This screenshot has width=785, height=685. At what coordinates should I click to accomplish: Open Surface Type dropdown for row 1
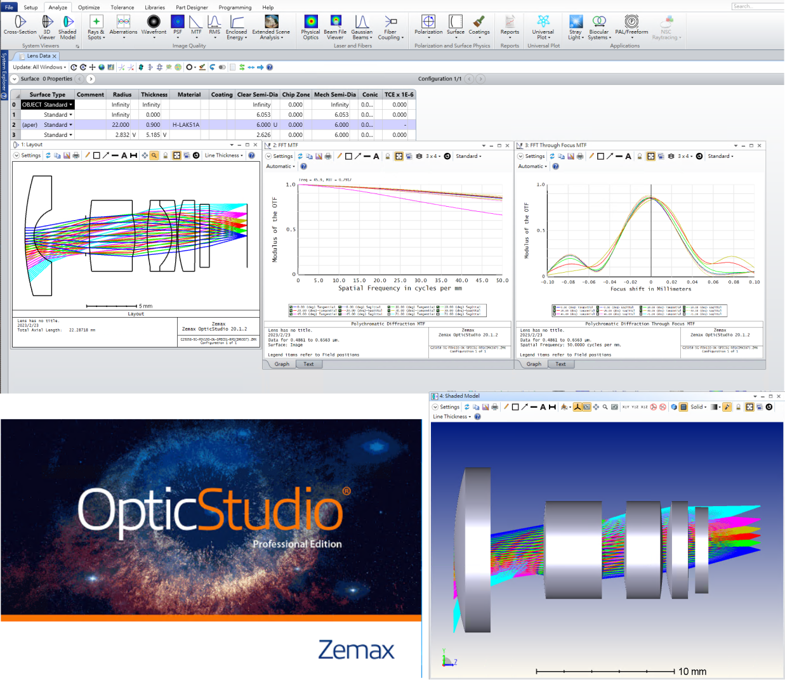(70, 115)
